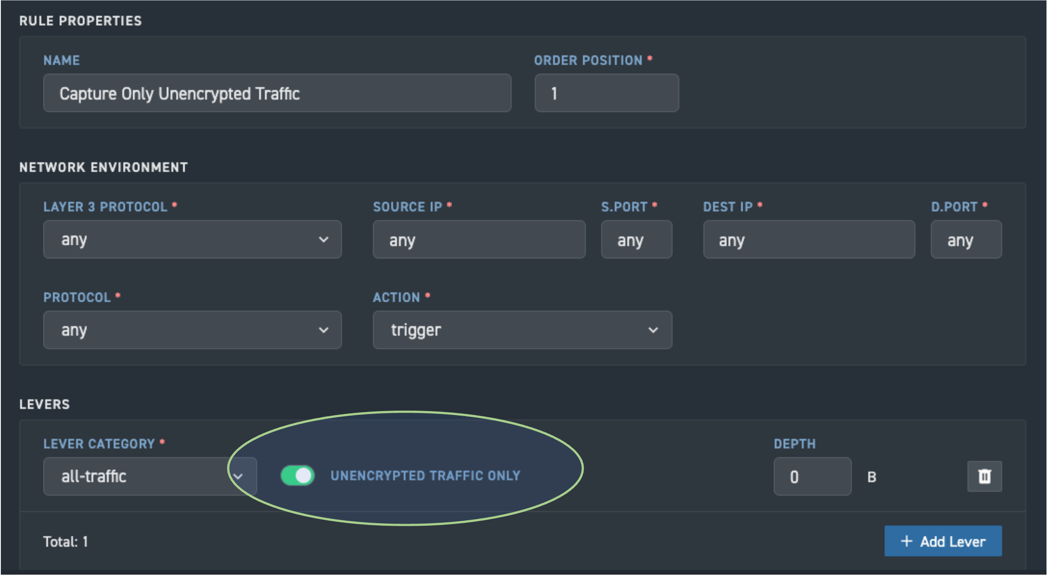Open the Action dropdown showing trigger
The width and height of the screenshot is (1049, 576).
(x=521, y=330)
